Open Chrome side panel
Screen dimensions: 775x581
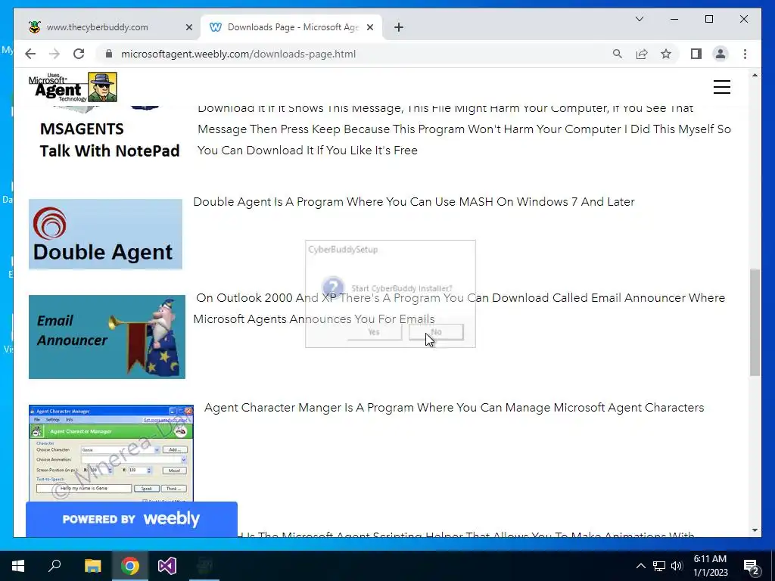696,54
